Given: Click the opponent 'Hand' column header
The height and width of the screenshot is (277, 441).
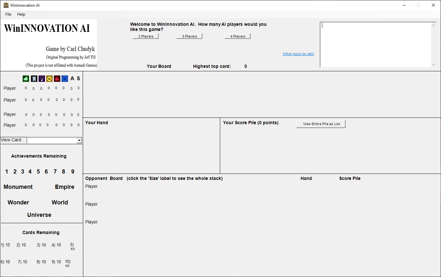Looking at the screenshot, I should 306,178.
